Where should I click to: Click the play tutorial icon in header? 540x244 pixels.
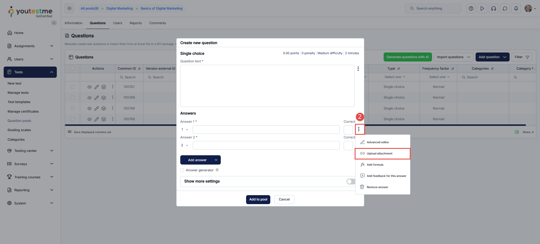[482, 8]
